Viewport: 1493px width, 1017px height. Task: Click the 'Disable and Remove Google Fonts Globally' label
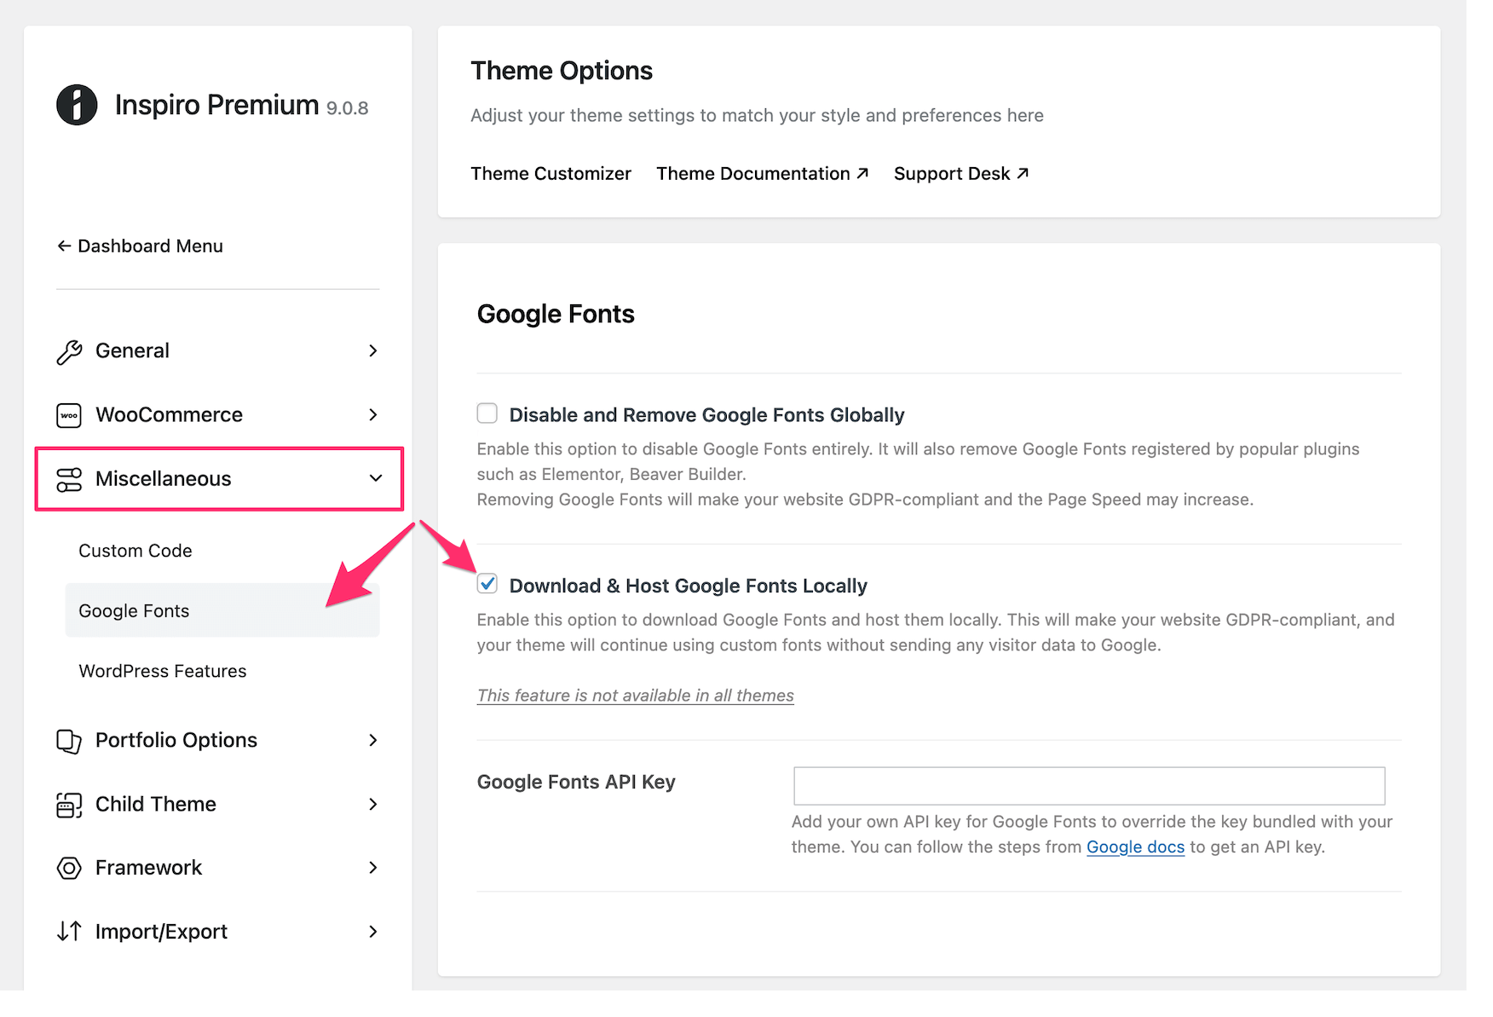coord(707,415)
